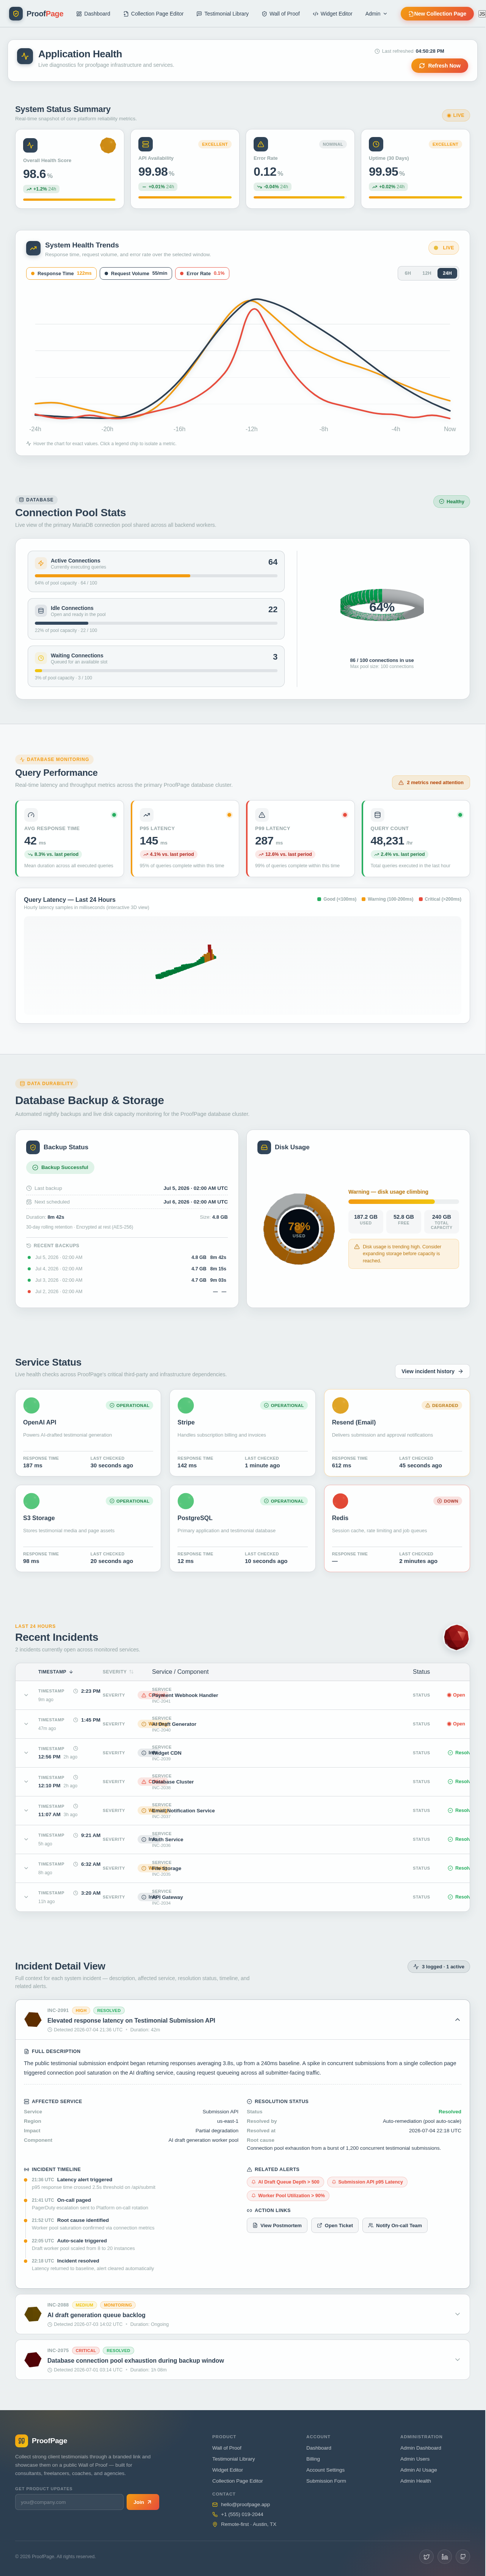This screenshot has width=486, height=2576.
Task: Click the System Health Trends chart icon
Action: pyautogui.click(x=33, y=248)
